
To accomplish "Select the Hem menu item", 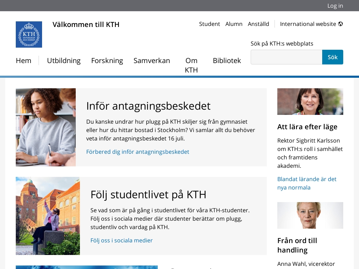I will click(x=23, y=61).
